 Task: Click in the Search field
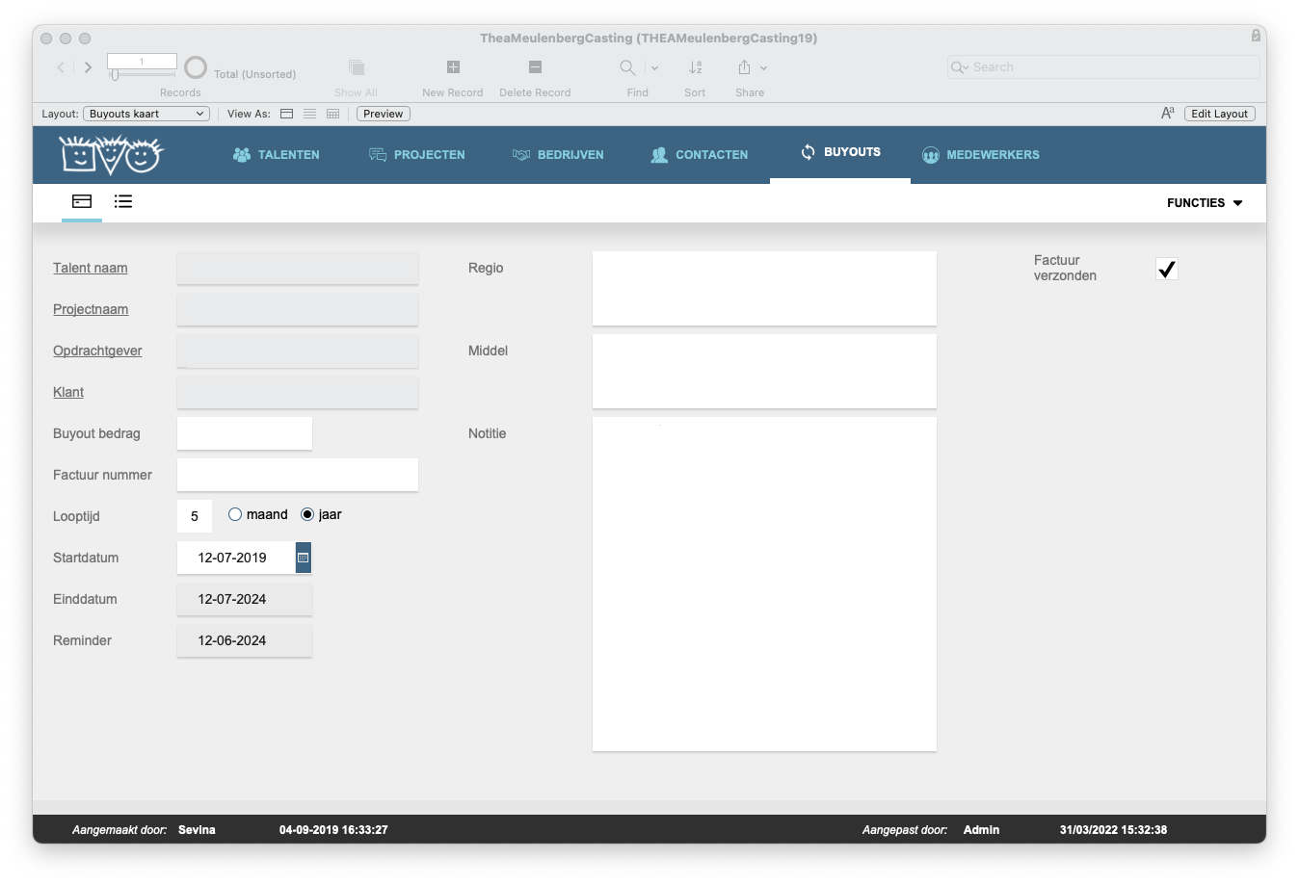tap(1103, 67)
